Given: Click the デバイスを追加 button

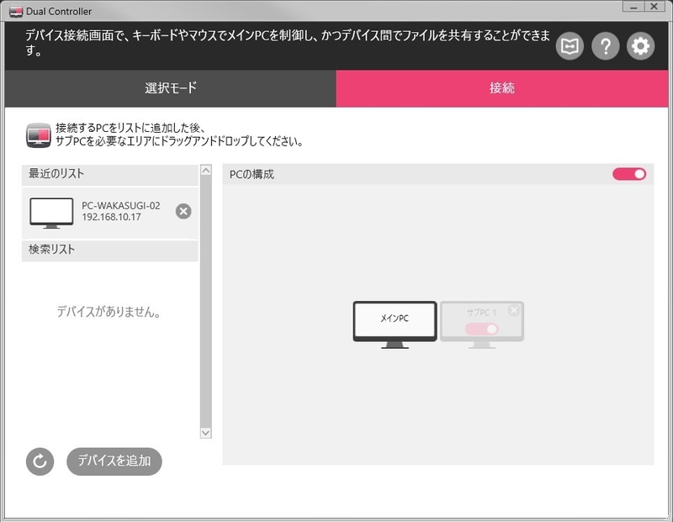Looking at the screenshot, I should pos(114,461).
